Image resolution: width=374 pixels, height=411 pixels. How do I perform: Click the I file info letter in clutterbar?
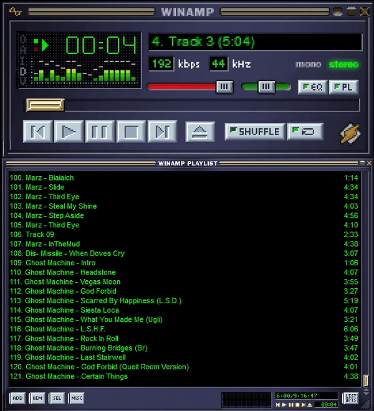point(23,60)
